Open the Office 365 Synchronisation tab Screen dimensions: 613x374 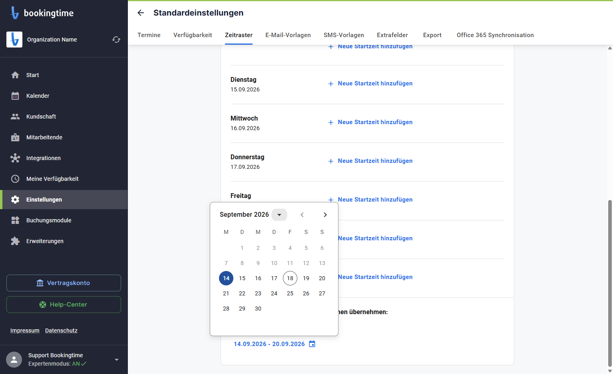pos(495,35)
